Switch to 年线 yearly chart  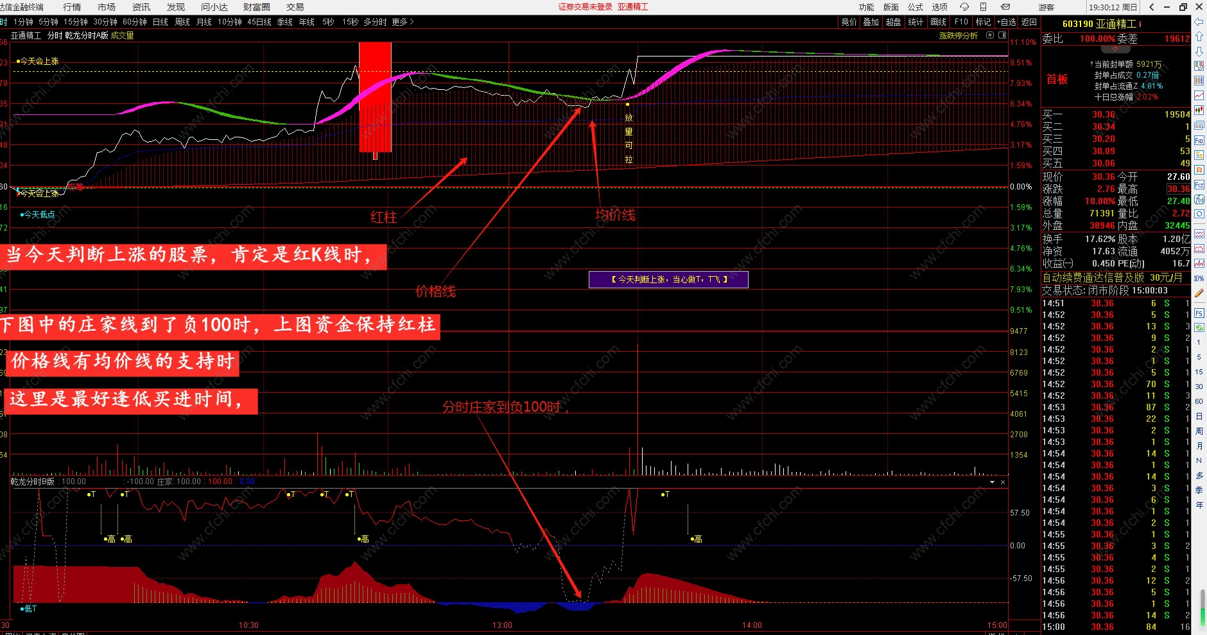click(307, 22)
